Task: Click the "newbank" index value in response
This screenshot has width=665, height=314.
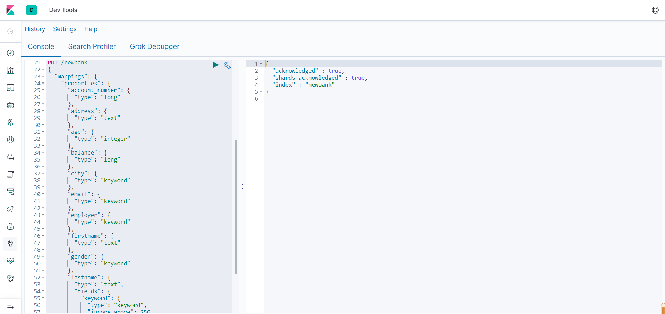Action: 320,85
